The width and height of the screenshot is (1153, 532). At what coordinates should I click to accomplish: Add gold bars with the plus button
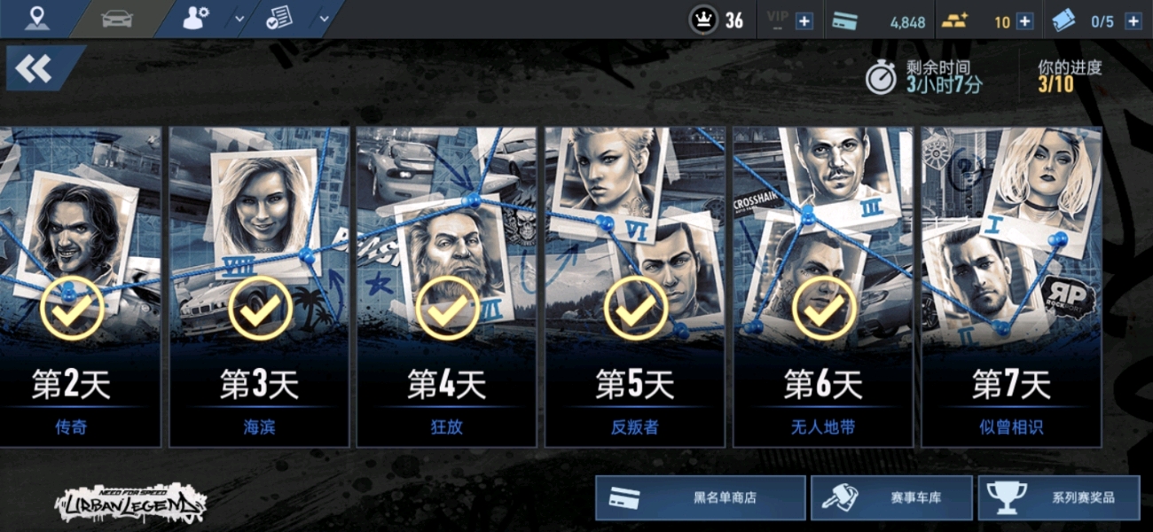pos(1024,21)
